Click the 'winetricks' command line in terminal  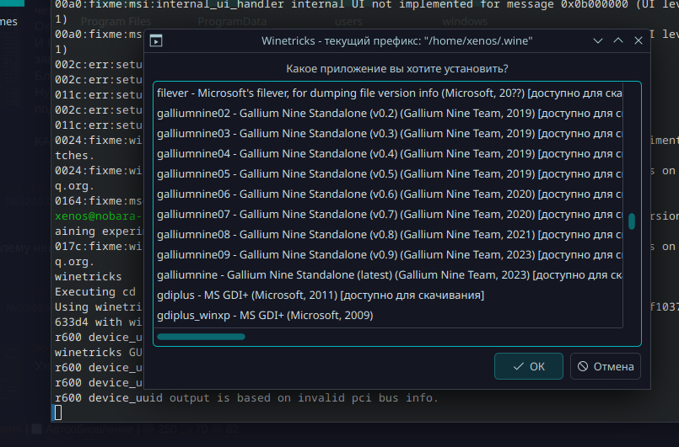[89, 277]
